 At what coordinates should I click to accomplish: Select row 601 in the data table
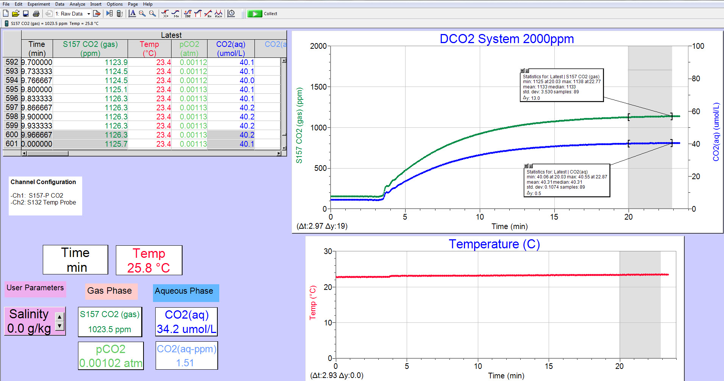click(x=12, y=144)
